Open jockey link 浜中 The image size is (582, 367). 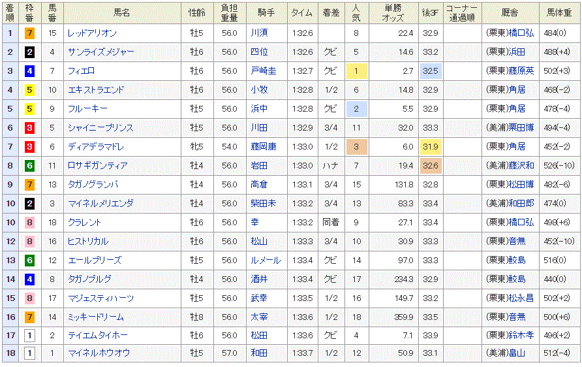[259, 109]
